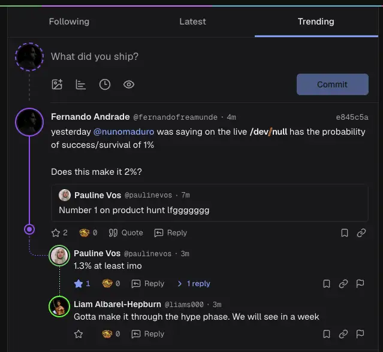Switch to the Latest tab
This screenshot has height=352, width=383.
coord(192,22)
